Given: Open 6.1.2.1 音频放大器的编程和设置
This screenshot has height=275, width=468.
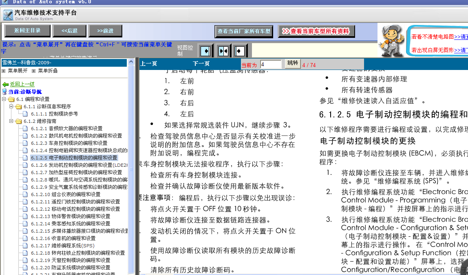Looking at the screenshot, I should click(x=66, y=129).
